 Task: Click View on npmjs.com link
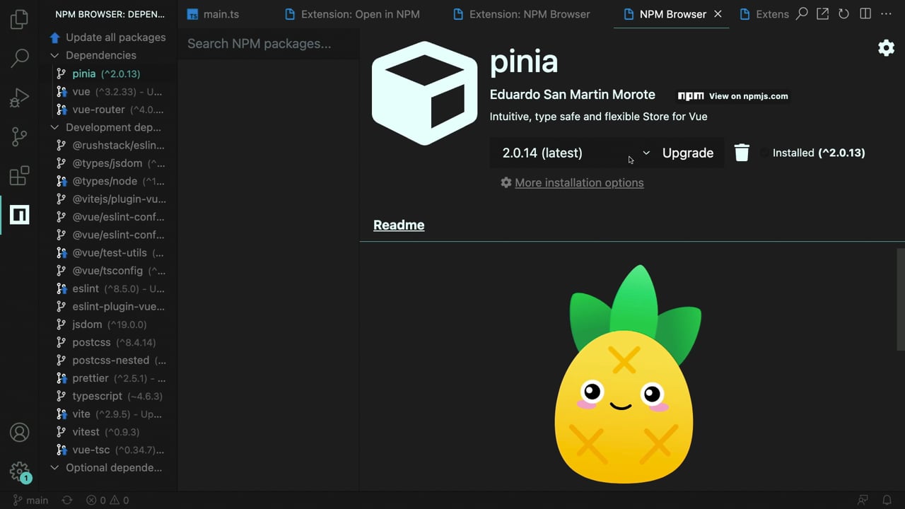point(733,96)
